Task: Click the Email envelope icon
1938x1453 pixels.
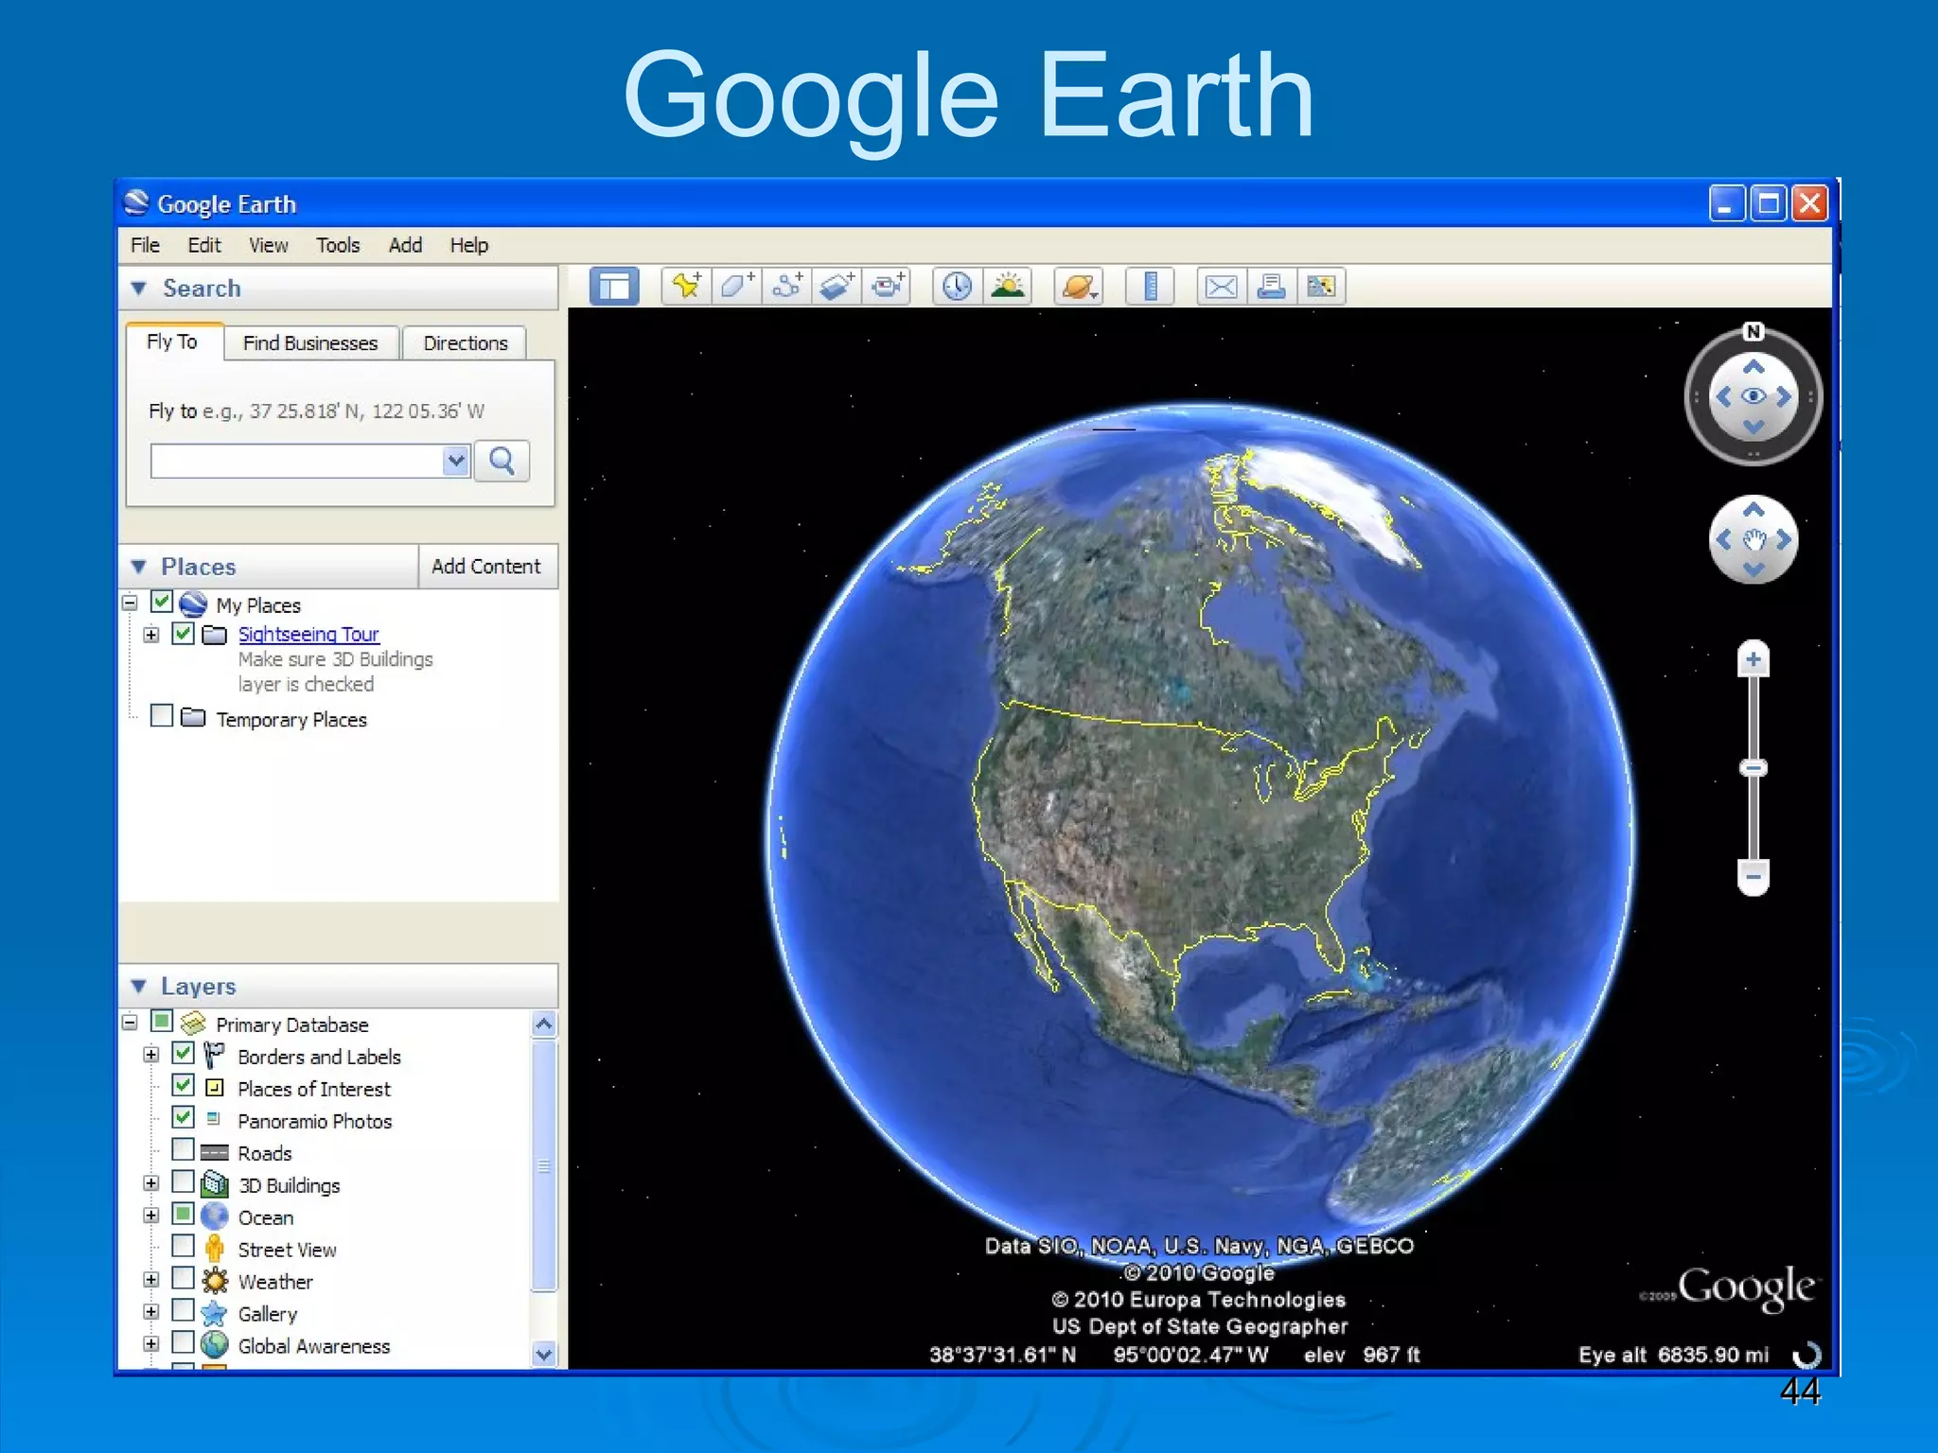Action: pyautogui.click(x=1221, y=286)
